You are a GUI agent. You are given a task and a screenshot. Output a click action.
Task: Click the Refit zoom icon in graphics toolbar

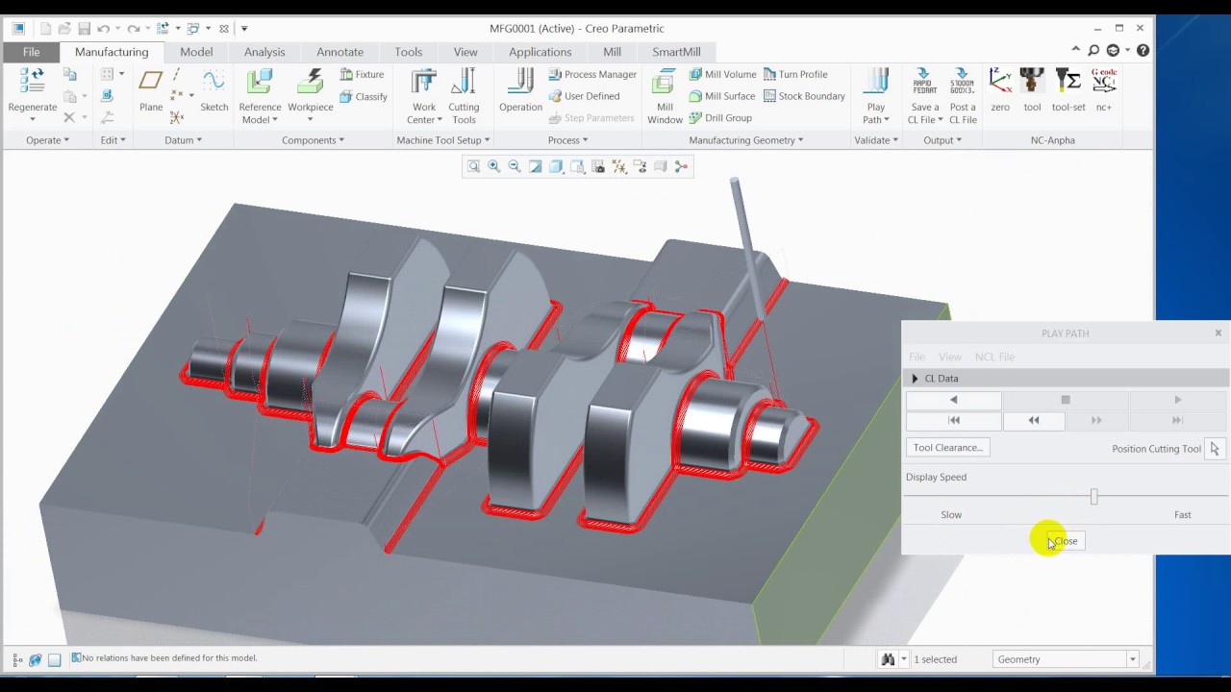tap(473, 166)
